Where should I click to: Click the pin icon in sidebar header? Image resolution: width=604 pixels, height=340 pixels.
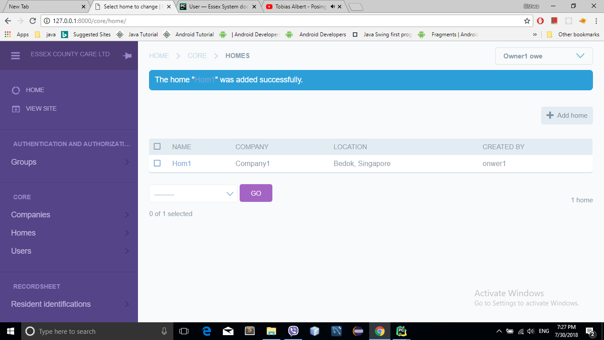pyautogui.click(x=127, y=56)
